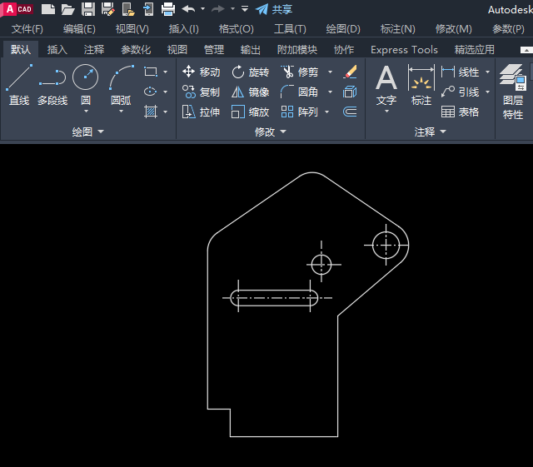Click the Plot printer icon
The width and height of the screenshot is (533, 467).
tap(168, 9)
